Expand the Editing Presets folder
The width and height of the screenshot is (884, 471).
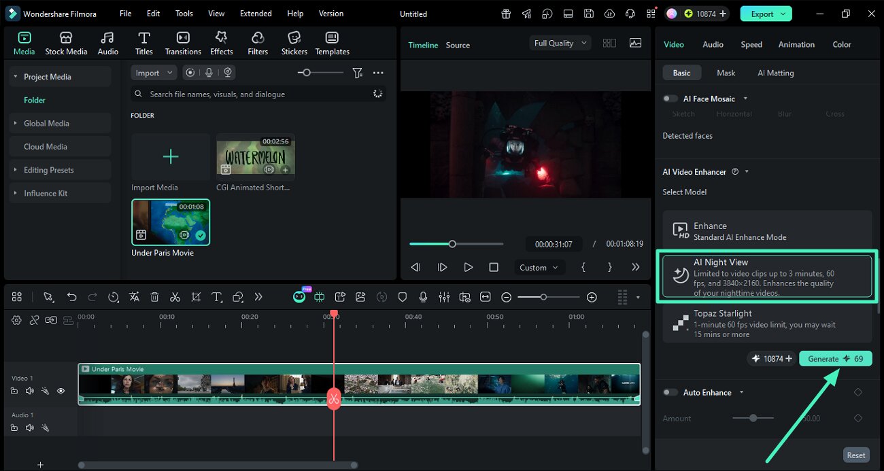(16, 170)
